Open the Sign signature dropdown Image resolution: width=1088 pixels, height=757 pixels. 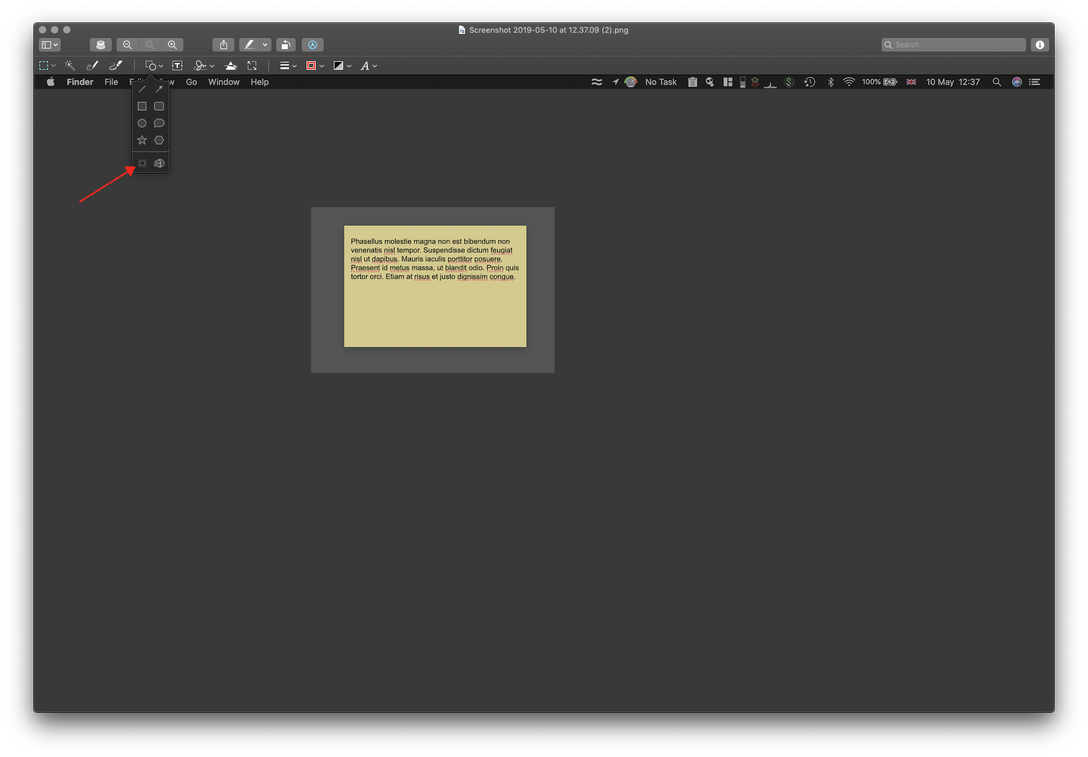point(204,66)
